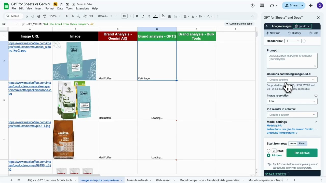326x183 pixels.
Task: Open the Header row dropdown
Action: tap(293, 41)
